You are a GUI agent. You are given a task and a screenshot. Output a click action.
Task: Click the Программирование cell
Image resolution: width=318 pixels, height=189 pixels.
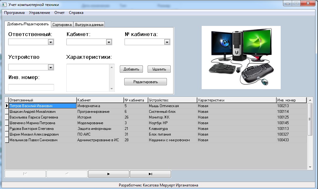pyautogui.click(x=100, y=112)
